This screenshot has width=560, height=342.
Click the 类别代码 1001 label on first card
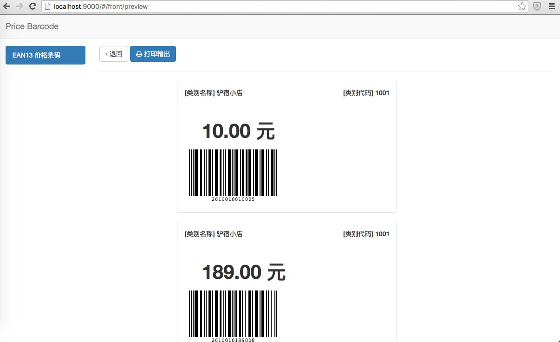(366, 93)
